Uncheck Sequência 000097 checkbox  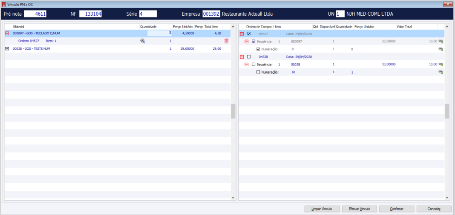(253, 41)
